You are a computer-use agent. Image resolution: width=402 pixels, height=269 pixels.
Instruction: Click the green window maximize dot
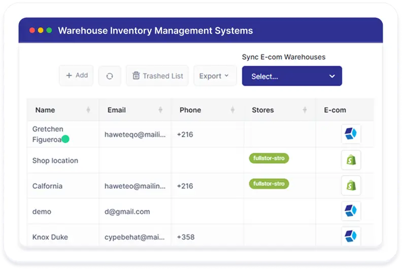pos(49,30)
